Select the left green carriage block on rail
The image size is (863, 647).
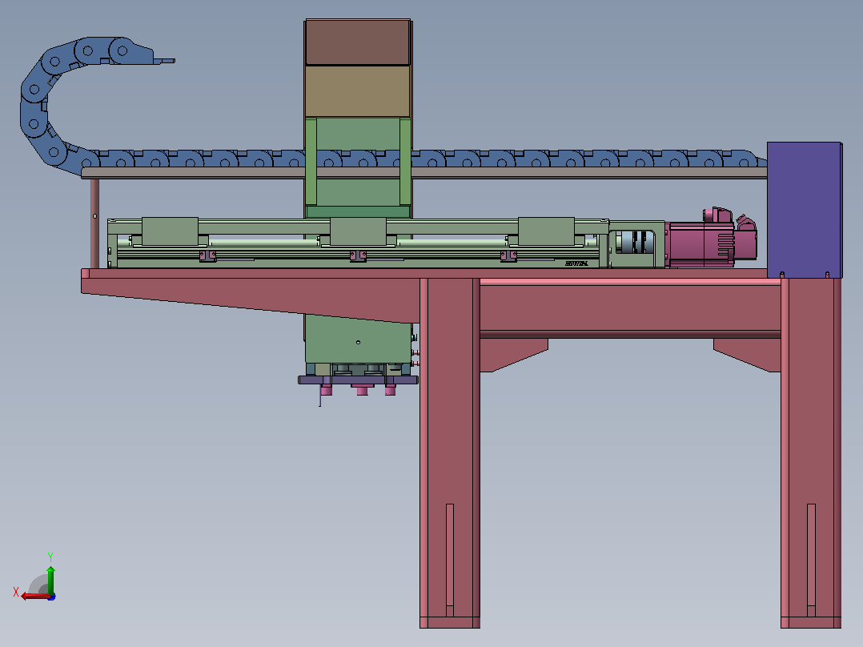coord(170,231)
